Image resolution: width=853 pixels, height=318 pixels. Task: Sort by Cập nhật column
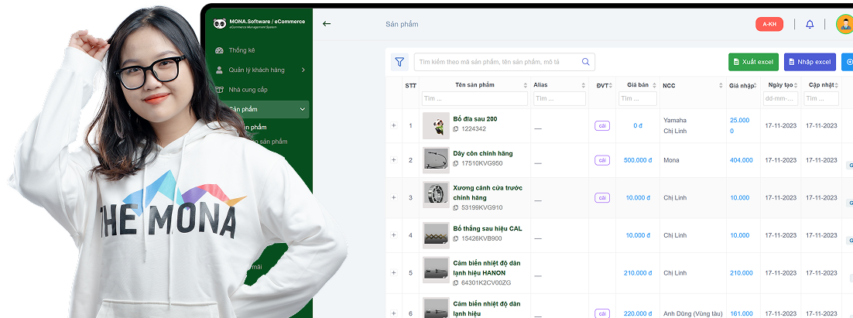(x=837, y=85)
